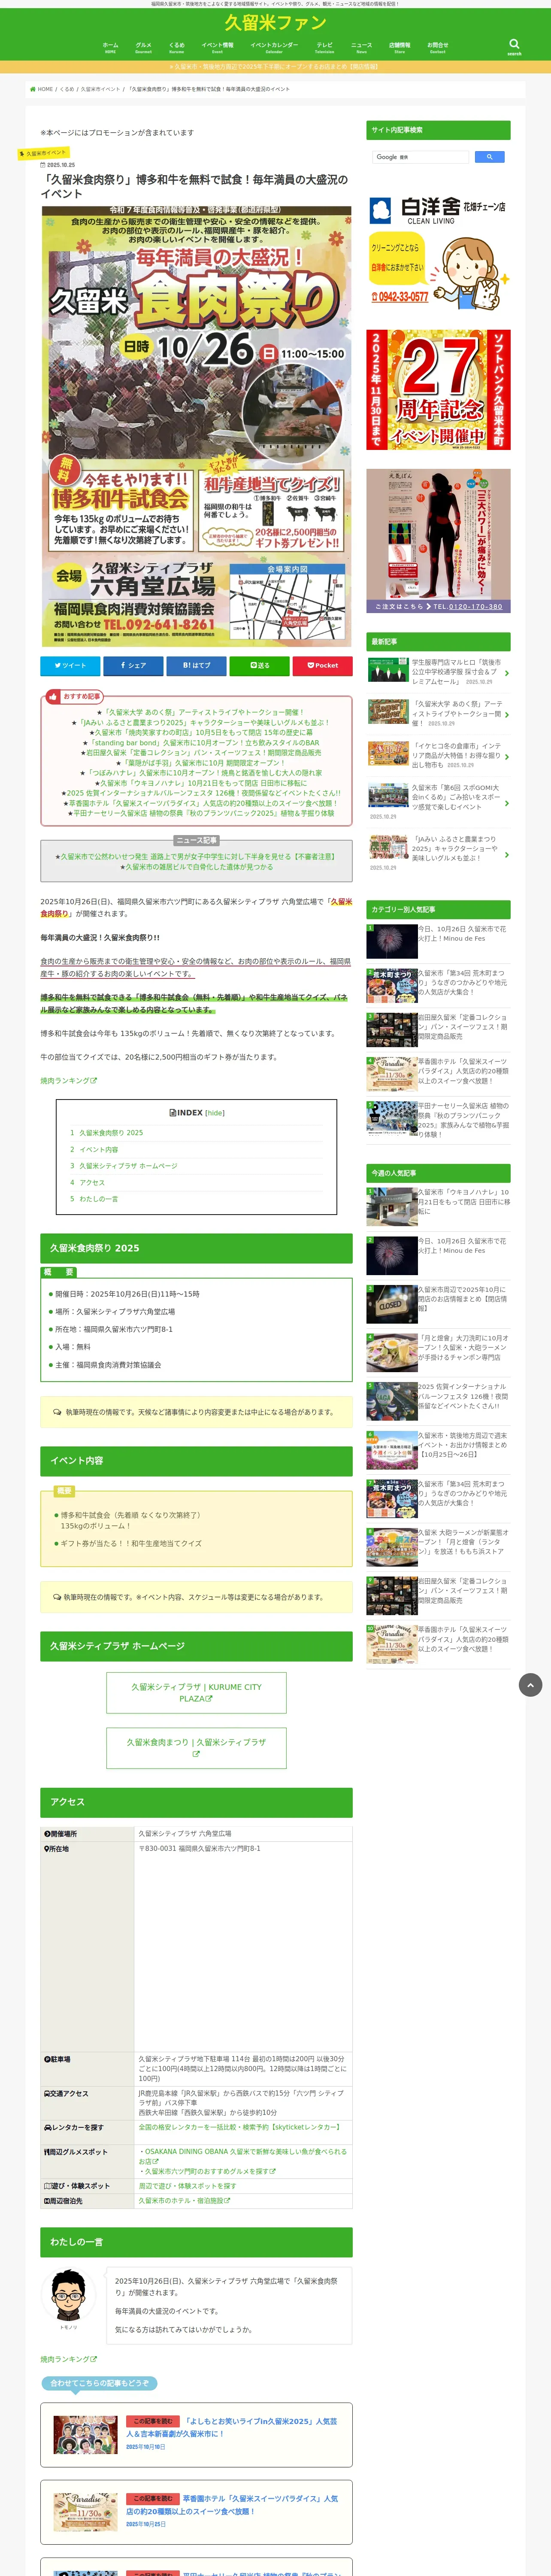
Task: Click the yellow announcement bar link
Action: pos(275,67)
